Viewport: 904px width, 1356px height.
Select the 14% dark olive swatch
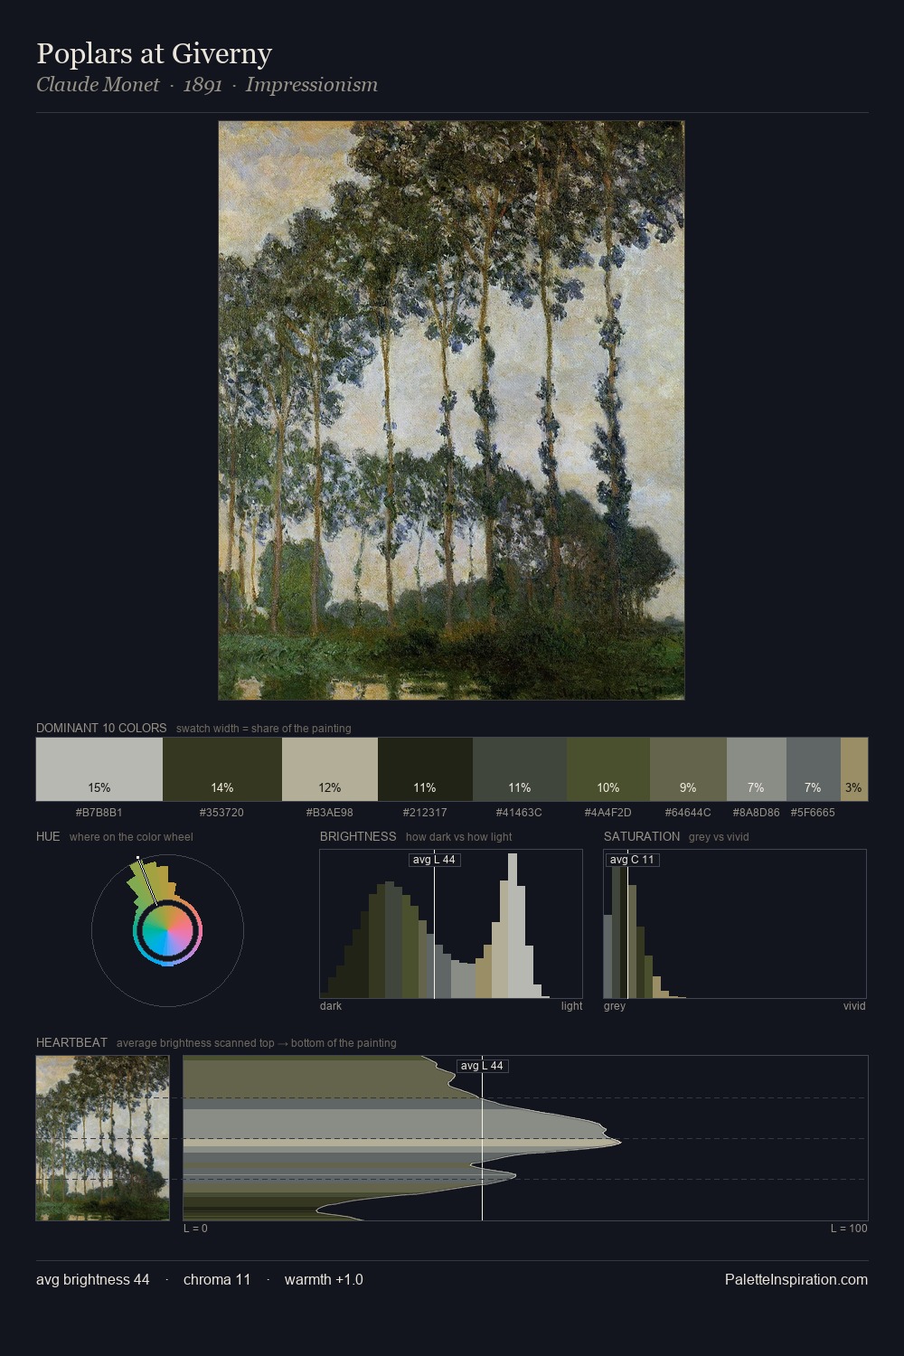[x=222, y=769]
